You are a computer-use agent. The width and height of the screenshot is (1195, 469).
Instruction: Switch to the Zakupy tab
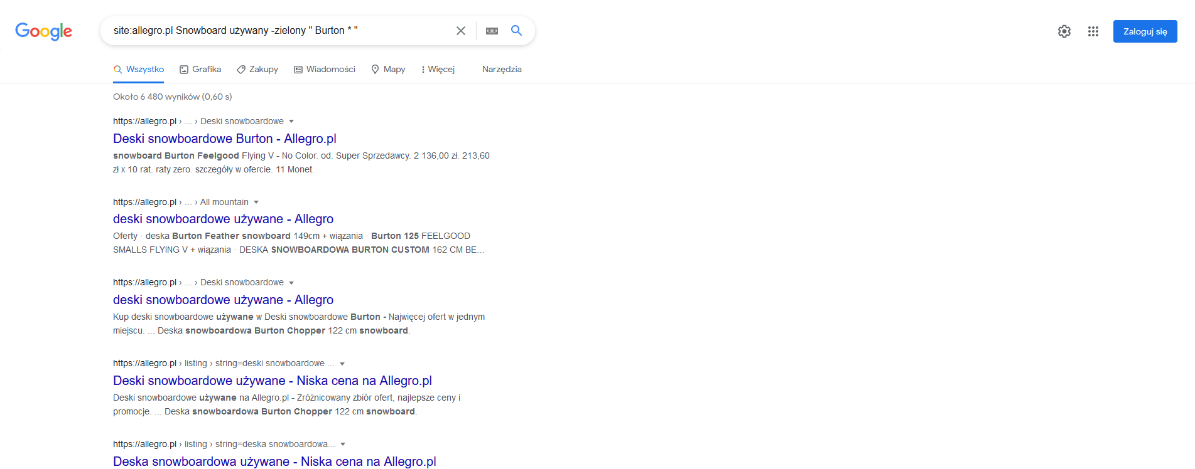[x=257, y=70]
